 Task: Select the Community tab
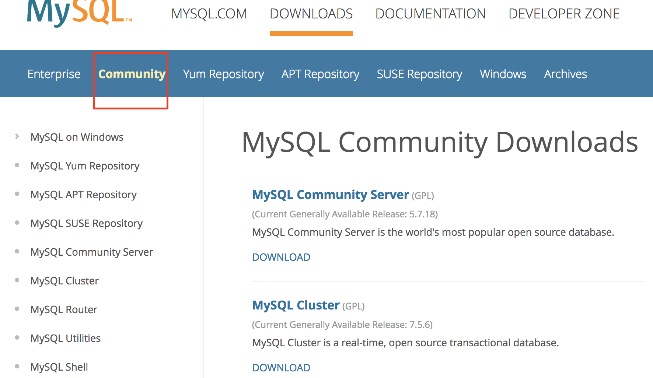(132, 74)
